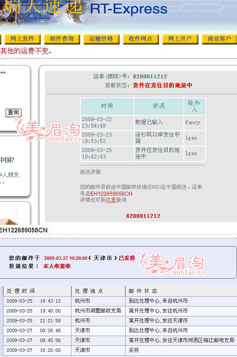Click the 查询 search button
This screenshot has width=237, height=357.
pyautogui.click(x=13, y=113)
